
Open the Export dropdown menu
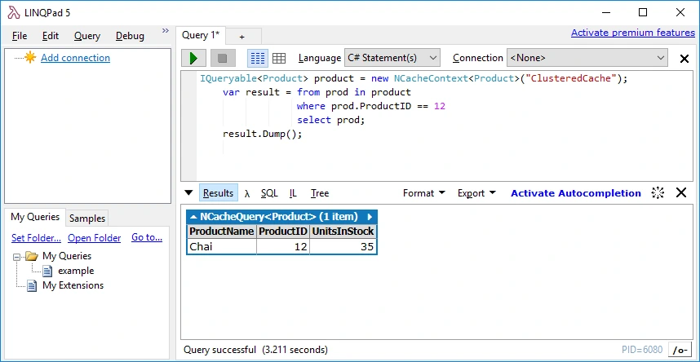(x=476, y=193)
